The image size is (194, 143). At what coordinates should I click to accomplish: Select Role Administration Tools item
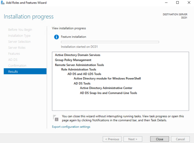[x=78, y=69]
